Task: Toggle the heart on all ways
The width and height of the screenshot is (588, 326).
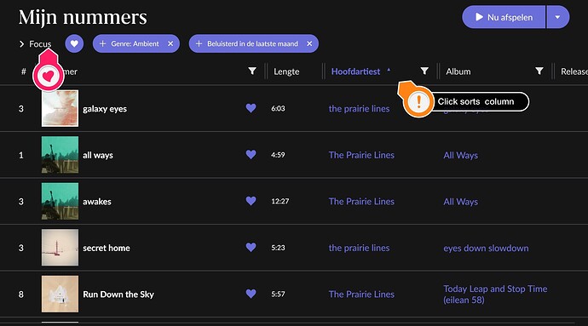Action: pyautogui.click(x=251, y=154)
